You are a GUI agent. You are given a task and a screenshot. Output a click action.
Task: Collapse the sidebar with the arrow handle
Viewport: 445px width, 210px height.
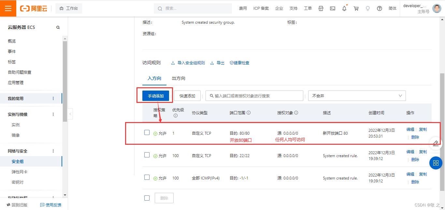point(70,114)
